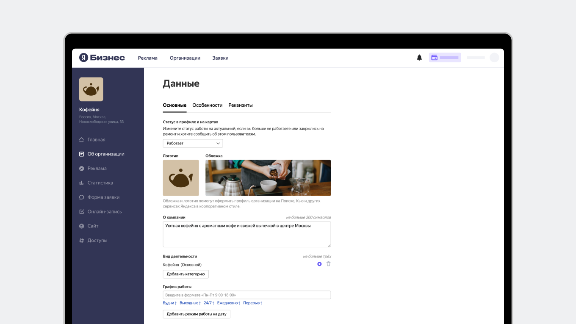Image resolution: width=576 pixels, height=324 pixels.
Task: Click the Сайт globe icon
Action: pos(80,226)
